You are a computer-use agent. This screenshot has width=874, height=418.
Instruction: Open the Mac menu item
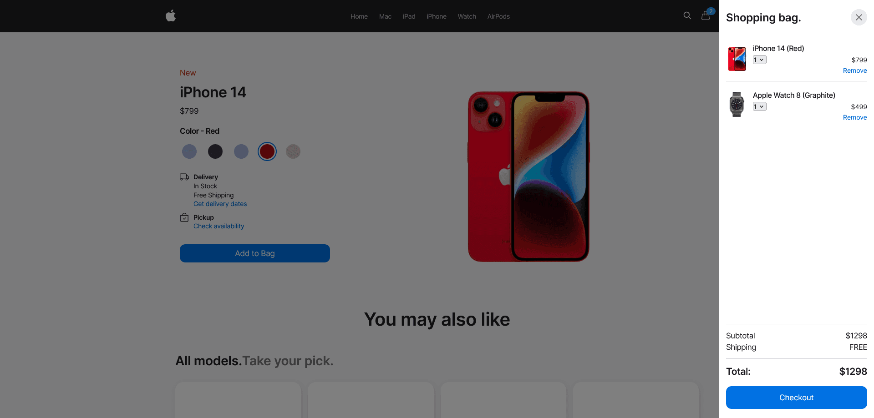click(x=385, y=16)
